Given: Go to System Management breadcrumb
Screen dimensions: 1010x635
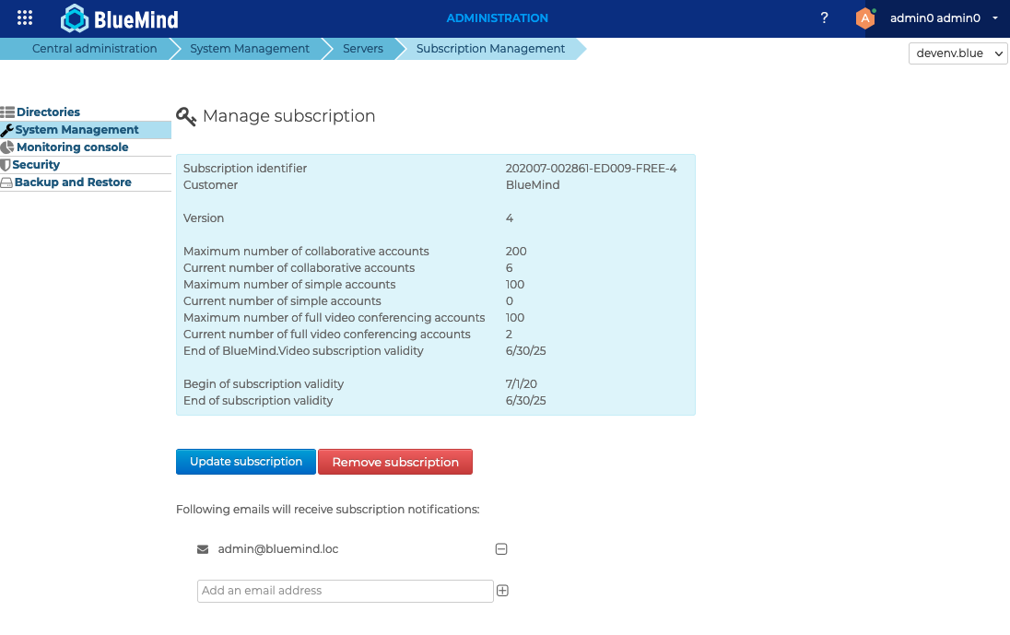Looking at the screenshot, I should 250,48.
